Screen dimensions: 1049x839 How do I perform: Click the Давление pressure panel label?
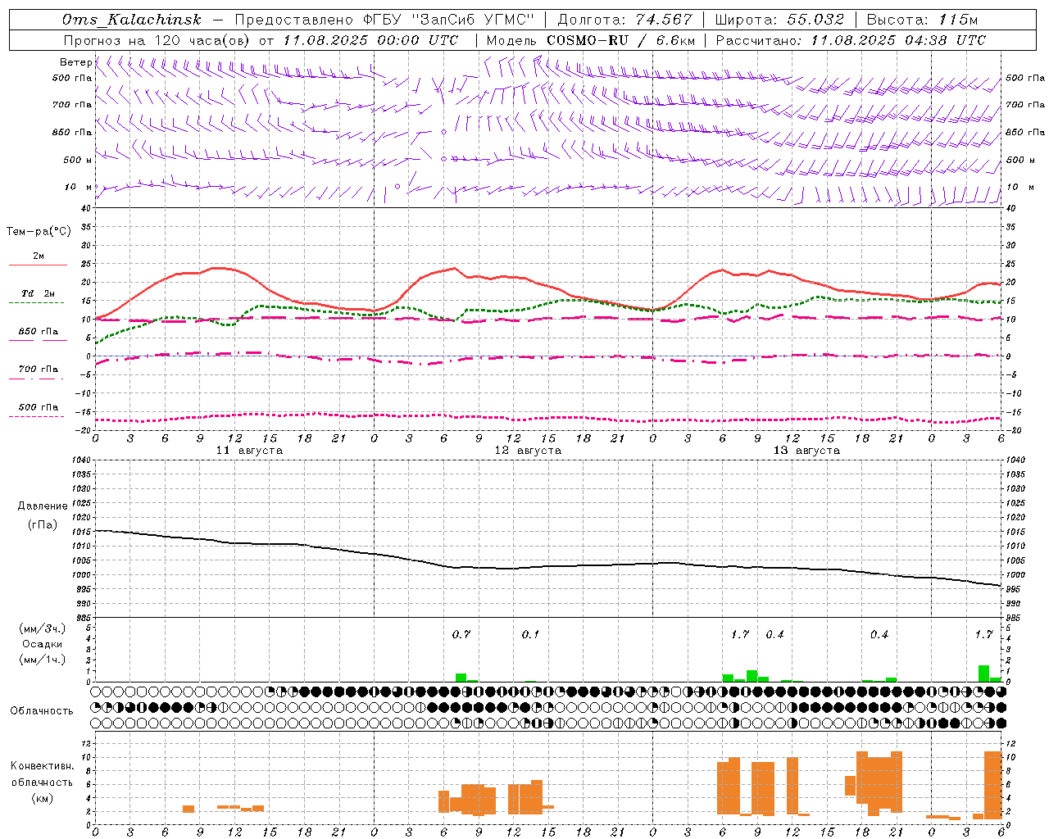pyautogui.click(x=43, y=506)
